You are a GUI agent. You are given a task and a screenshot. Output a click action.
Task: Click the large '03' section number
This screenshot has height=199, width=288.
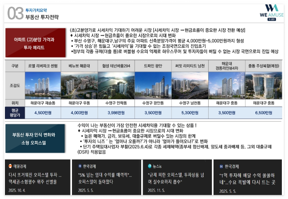16,13
